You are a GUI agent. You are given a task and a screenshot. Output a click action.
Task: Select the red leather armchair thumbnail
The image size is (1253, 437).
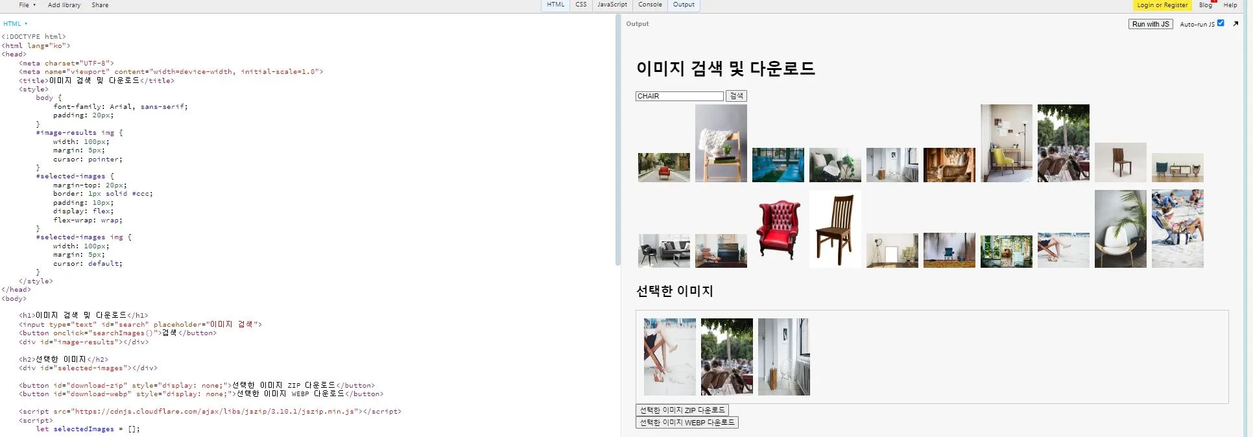[x=778, y=230]
